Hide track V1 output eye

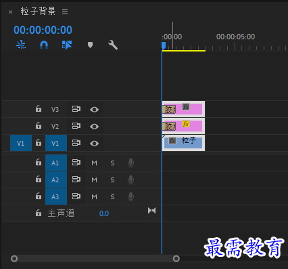(94, 143)
